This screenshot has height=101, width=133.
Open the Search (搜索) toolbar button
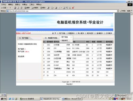point(27,8)
